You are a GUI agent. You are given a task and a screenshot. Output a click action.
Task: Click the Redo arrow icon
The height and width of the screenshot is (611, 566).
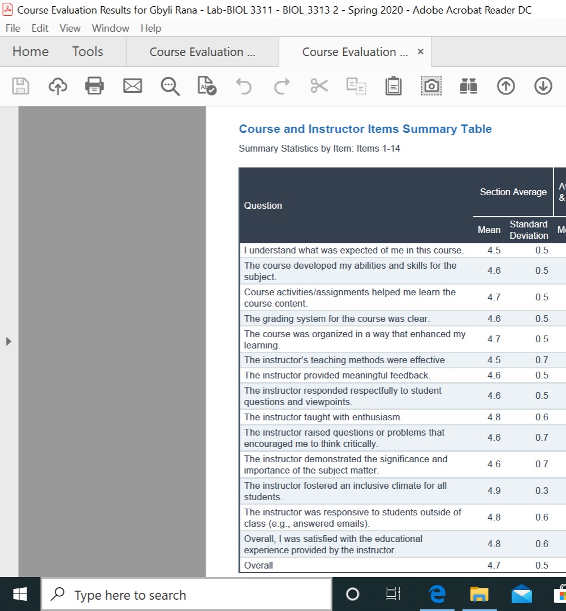[282, 86]
